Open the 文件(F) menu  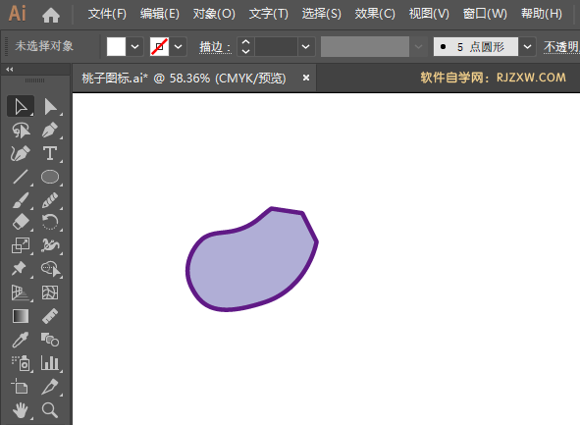[107, 14]
